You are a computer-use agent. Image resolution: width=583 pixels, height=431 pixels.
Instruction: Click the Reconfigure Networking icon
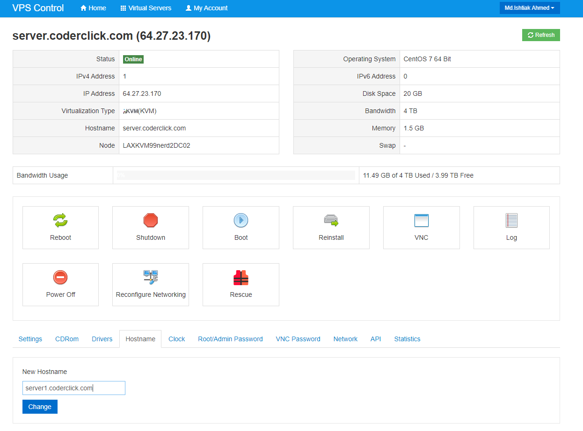tap(151, 277)
